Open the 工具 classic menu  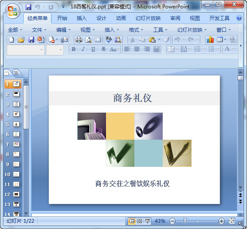tap(160, 30)
